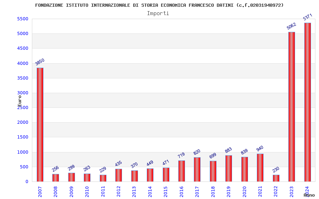This screenshot has height=199, width=319.
Task: Click the value label 839
Action: coord(244,152)
